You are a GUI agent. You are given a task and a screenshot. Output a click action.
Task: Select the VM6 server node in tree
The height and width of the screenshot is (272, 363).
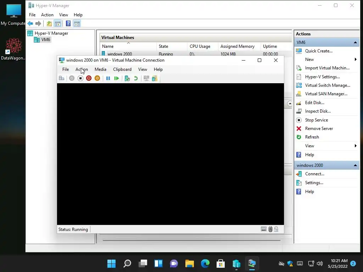pos(46,40)
